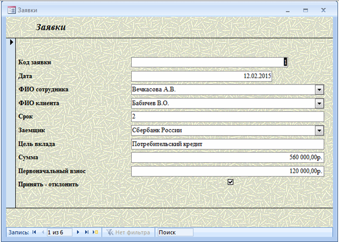Go to previous record arrow
The height and width of the screenshot is (242, 339).
point(43,232)
